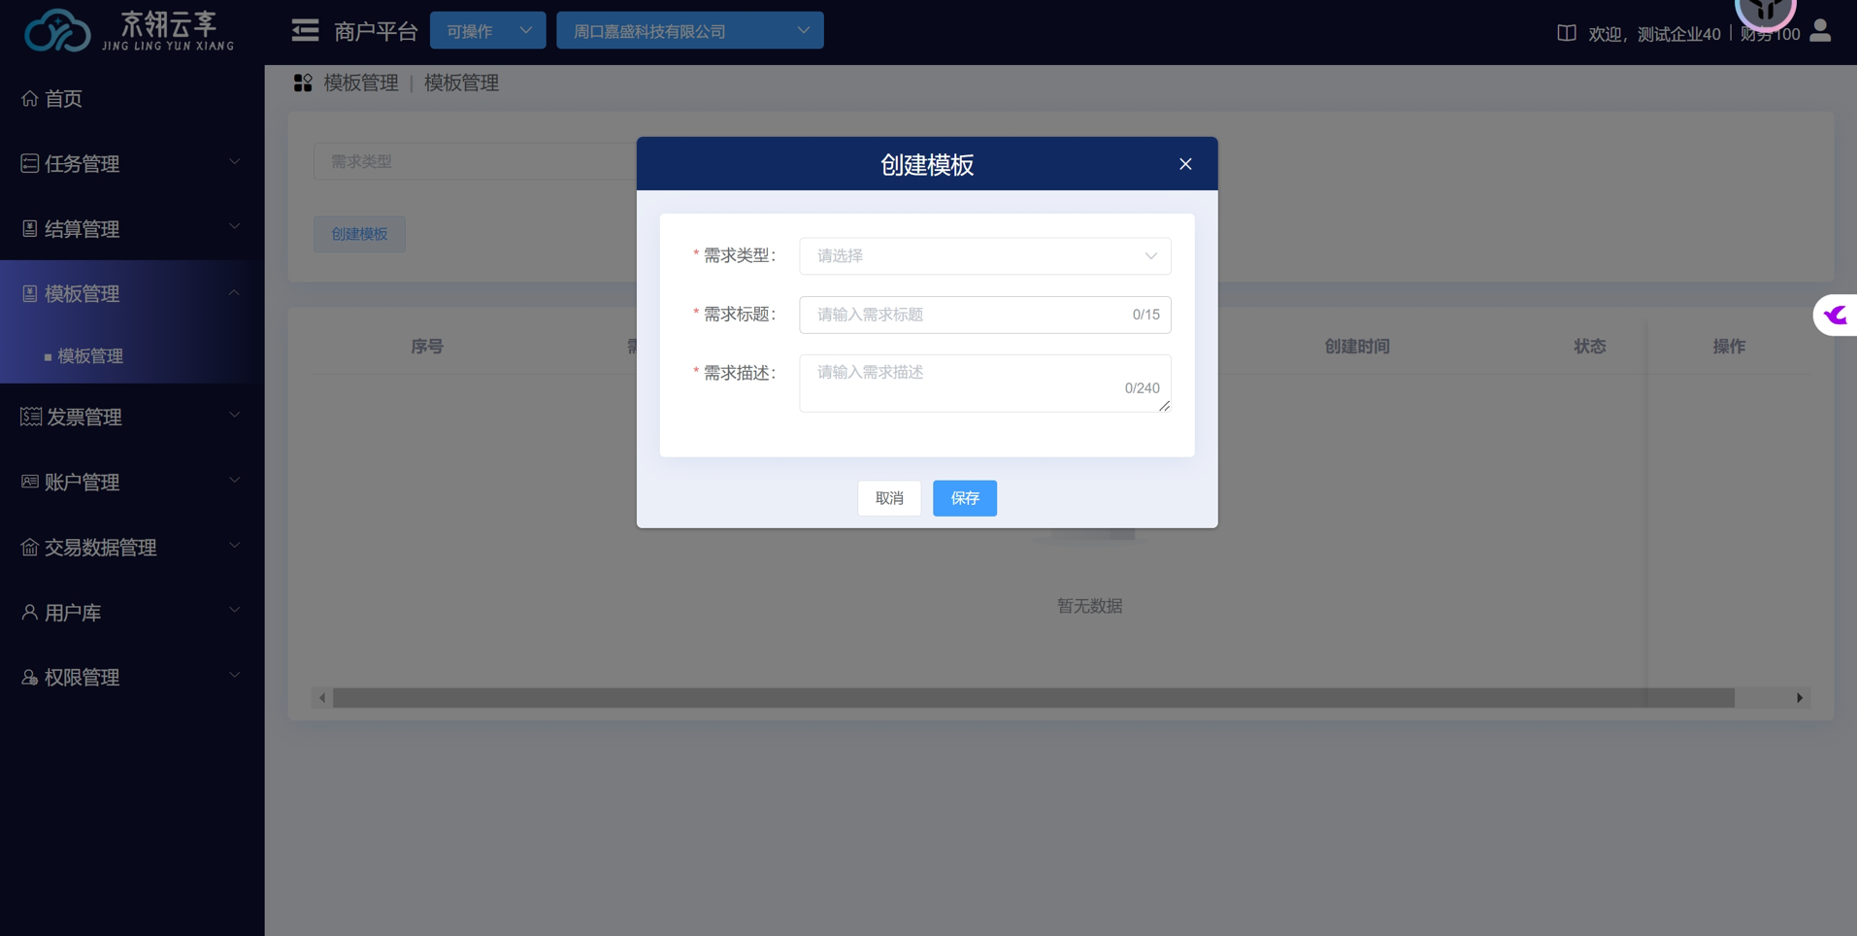Click the 取消 button
This screenshot has height=936, width=1858.
(x=888, y=498)
